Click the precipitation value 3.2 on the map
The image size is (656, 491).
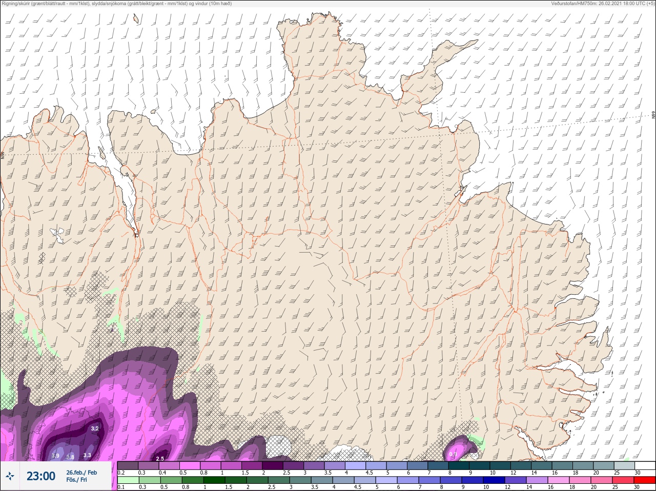tap(94, 428)
